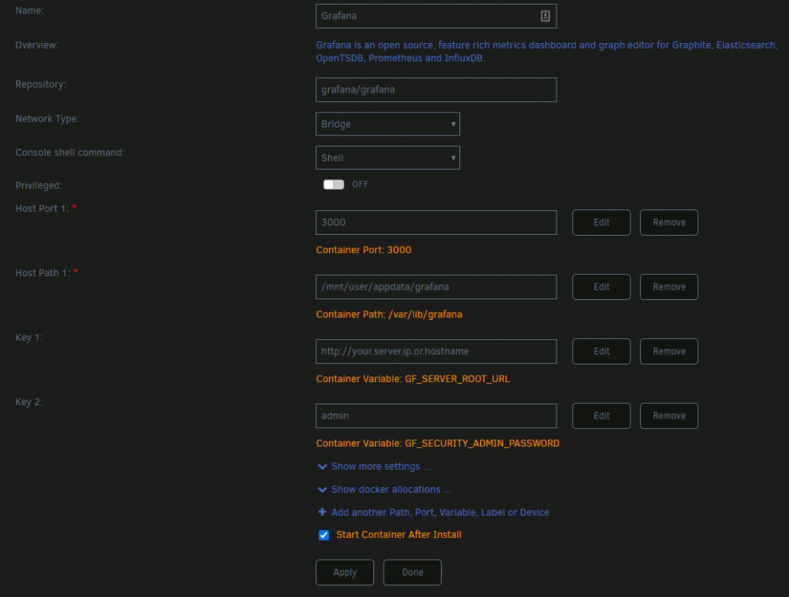Viewport: 789px width, 597px height.
Task: Edit Host Port 1 settings
Action: (x=601, y=222)
